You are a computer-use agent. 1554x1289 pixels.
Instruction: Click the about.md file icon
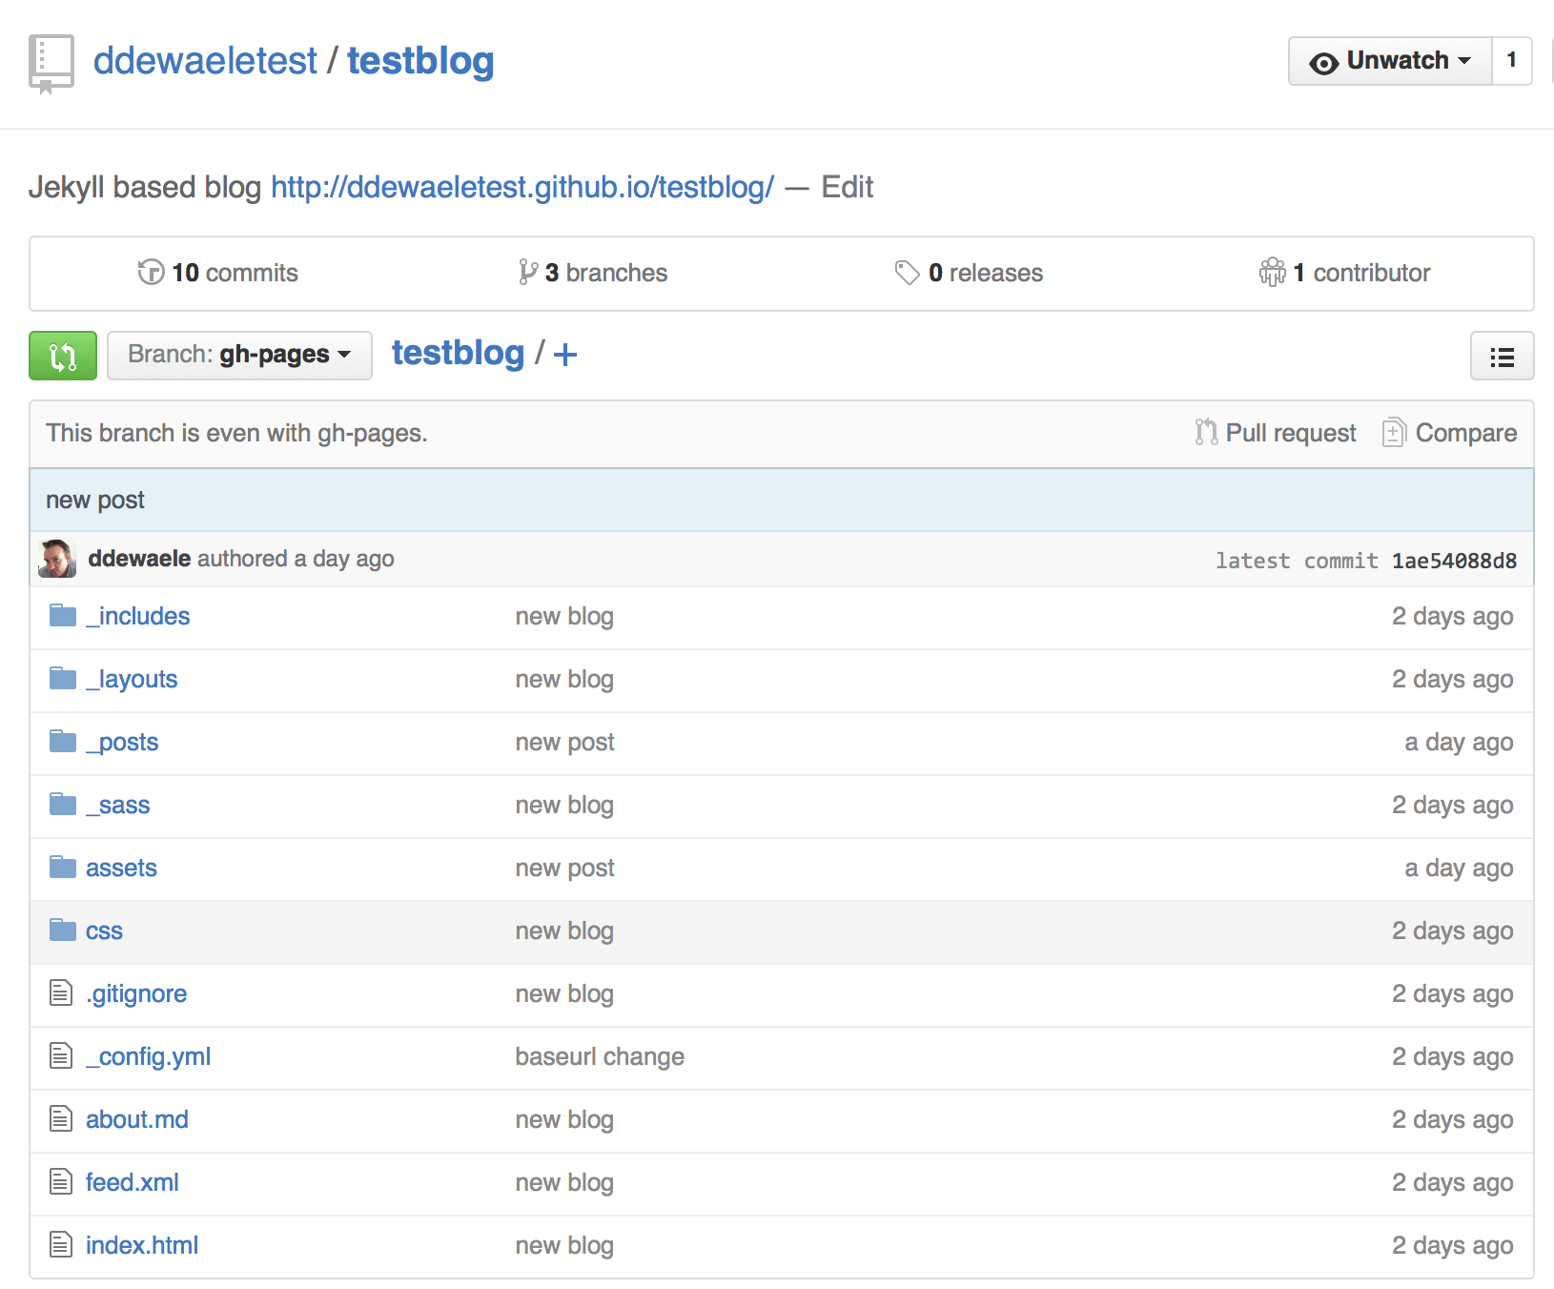pos(61,1119)
